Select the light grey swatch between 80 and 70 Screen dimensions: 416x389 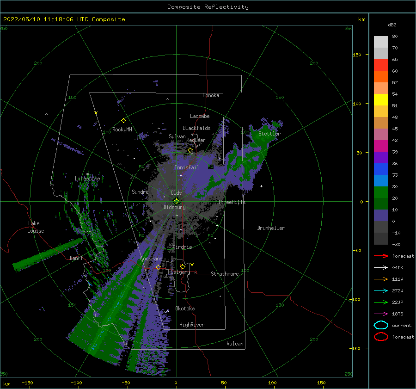click(x=381, y=42)
